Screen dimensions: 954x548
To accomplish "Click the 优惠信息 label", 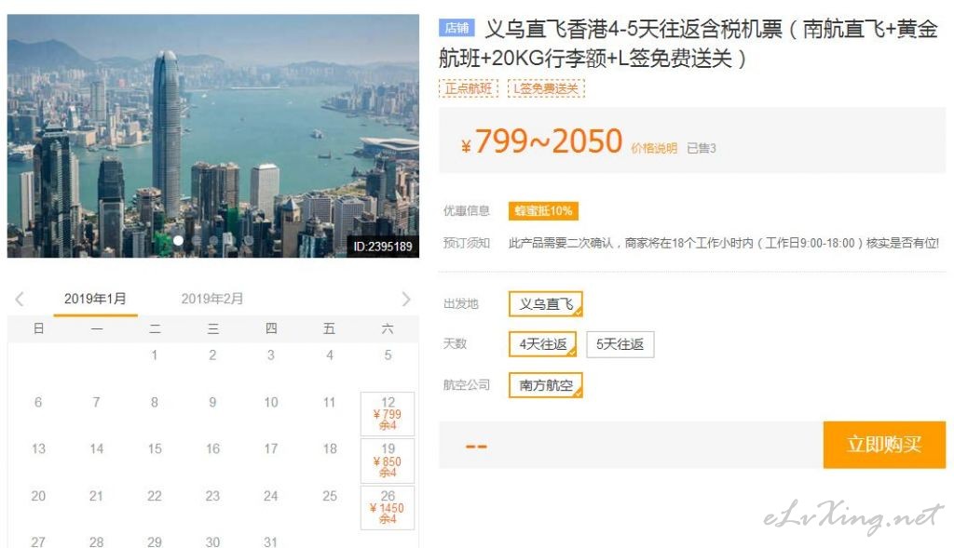I will (467, 211).
